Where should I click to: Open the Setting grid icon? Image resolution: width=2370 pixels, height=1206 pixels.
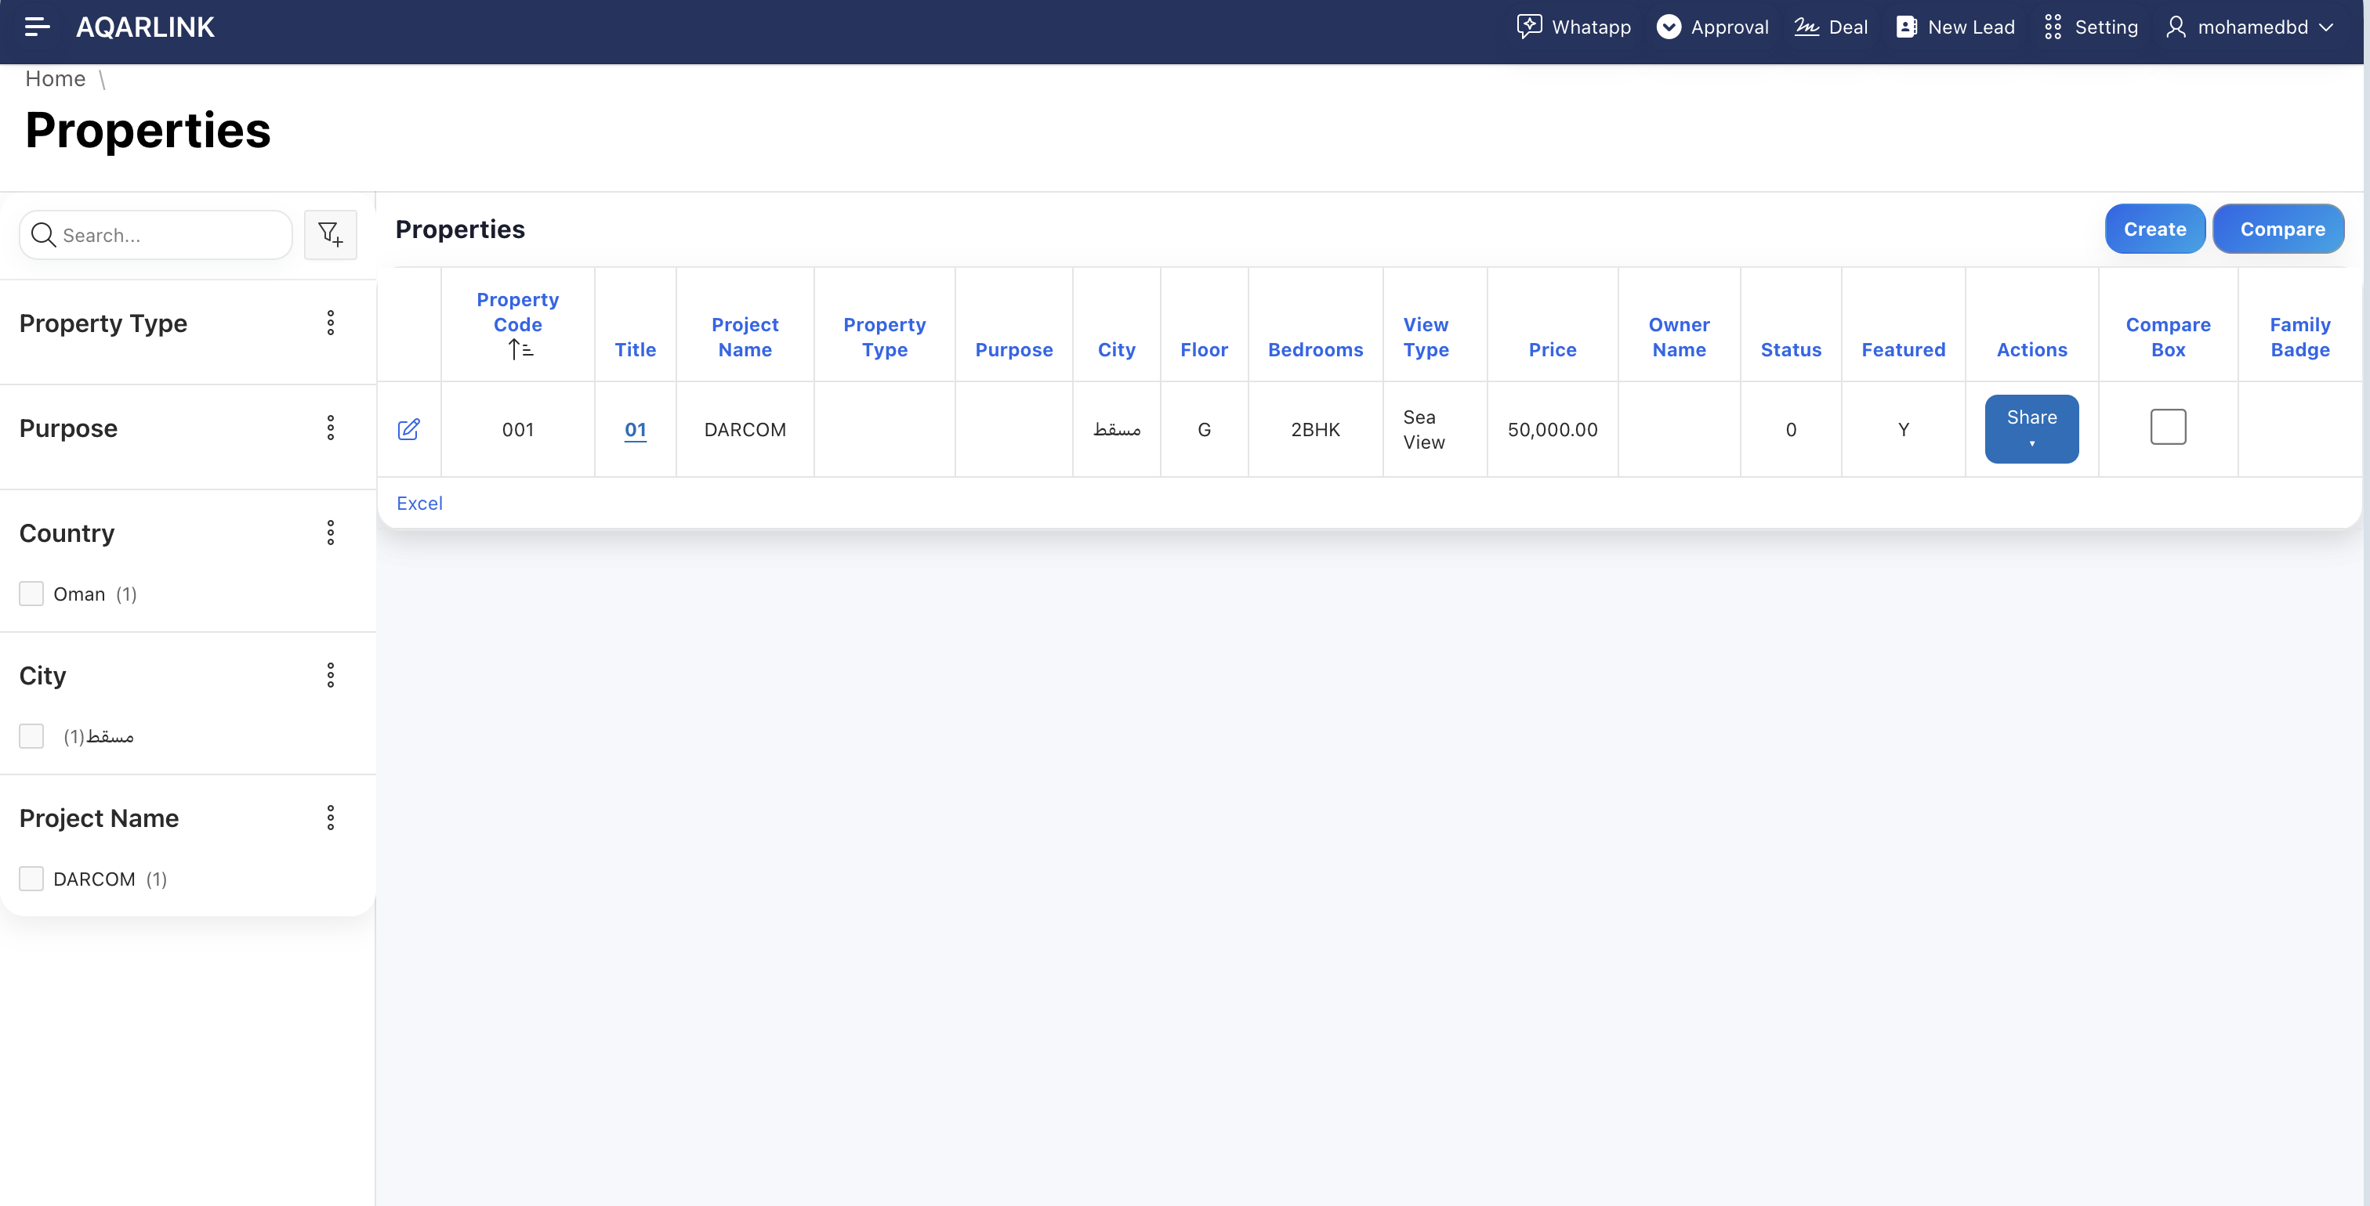pos(2053,27)
